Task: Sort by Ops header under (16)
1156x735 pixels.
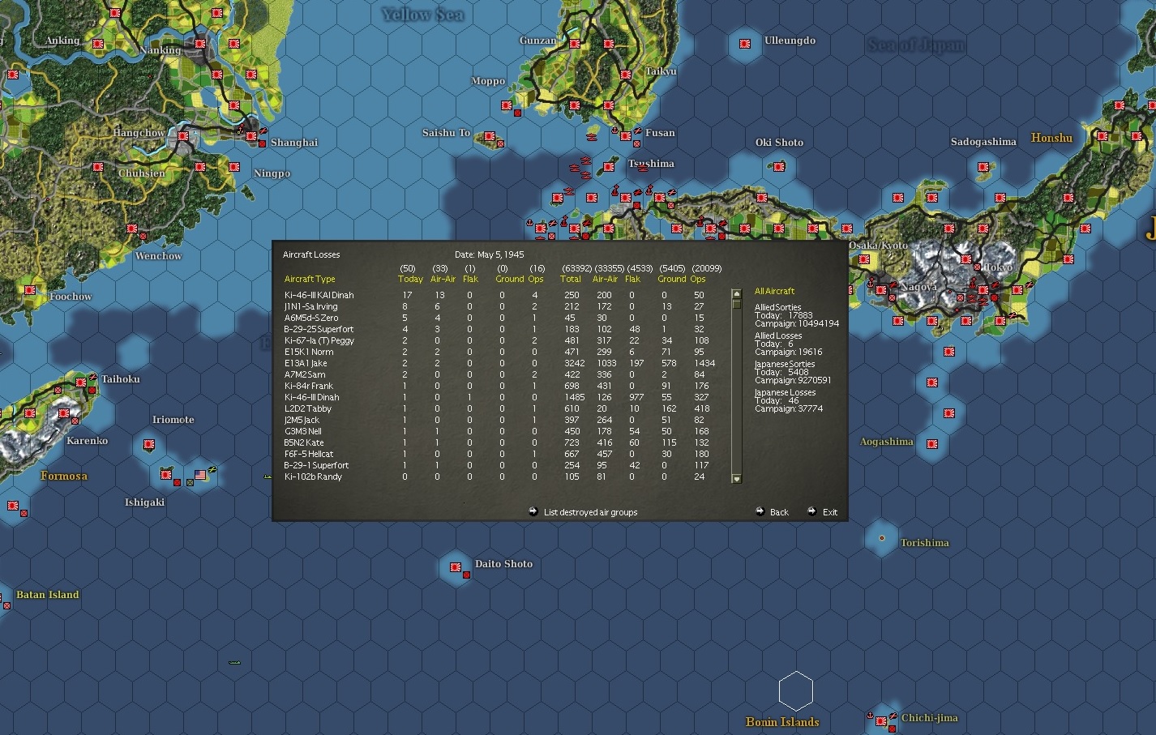Action: pos(536,279)
